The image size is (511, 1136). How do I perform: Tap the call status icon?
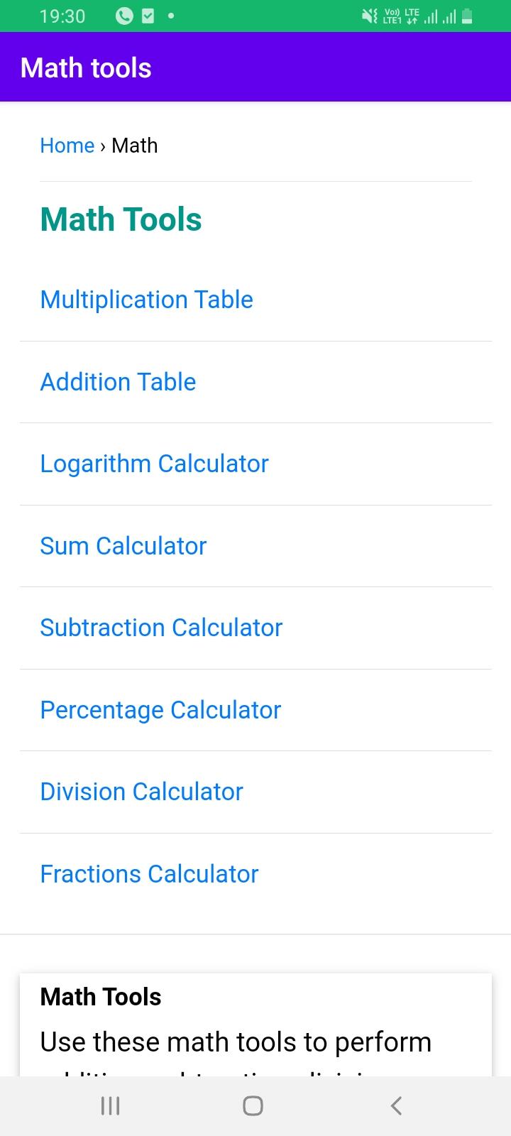pyautogui.click(x=124, y=16)
